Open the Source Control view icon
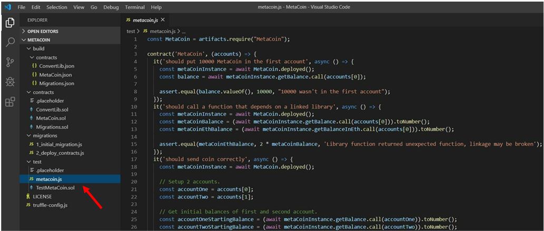Viewport: 544px width, 231px height. pos(9,62)
